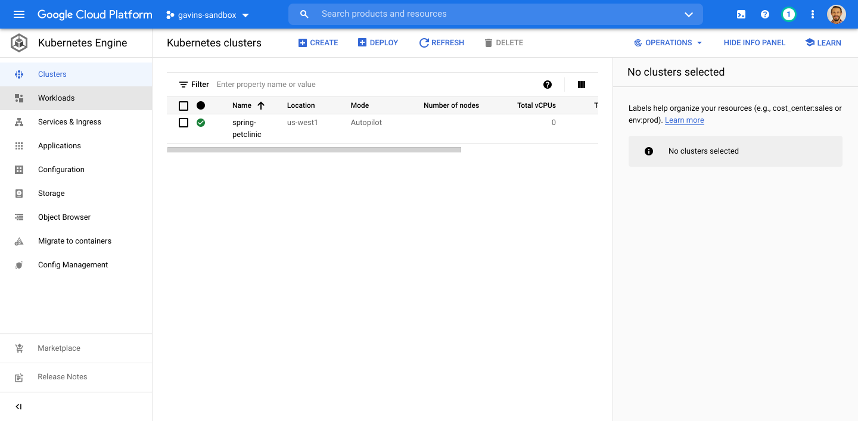Open the Object Browser
This screenshot has height=421, width=858.
point(63,217)
